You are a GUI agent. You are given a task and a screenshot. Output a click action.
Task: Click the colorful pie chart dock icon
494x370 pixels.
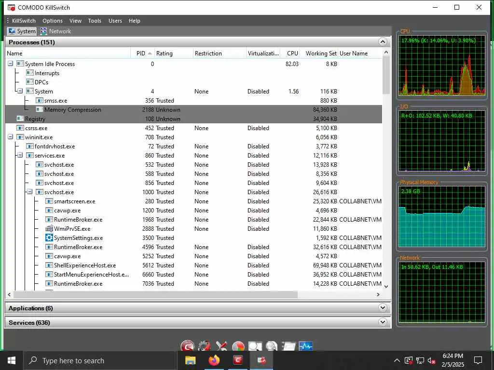[238, 346]
